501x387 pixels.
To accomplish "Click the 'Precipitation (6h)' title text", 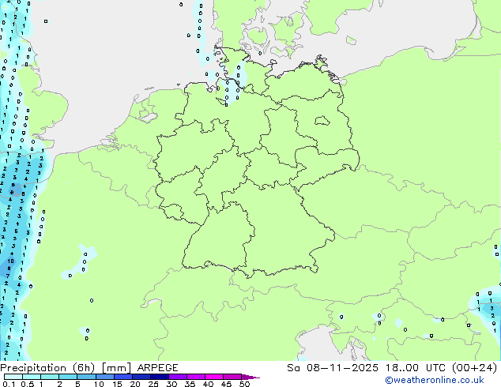I will (47, 368).
